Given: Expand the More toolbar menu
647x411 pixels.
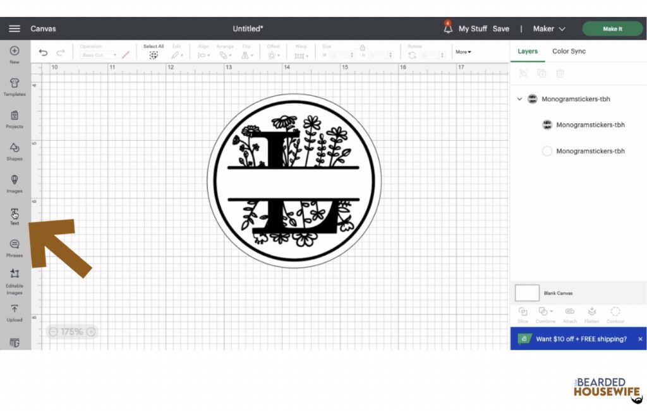Looking at the screenshot, I should (x=463, y=52).
